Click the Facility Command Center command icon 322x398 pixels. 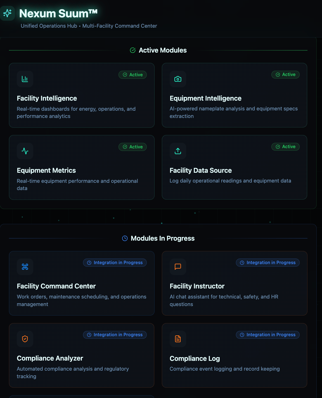(25, 267)
